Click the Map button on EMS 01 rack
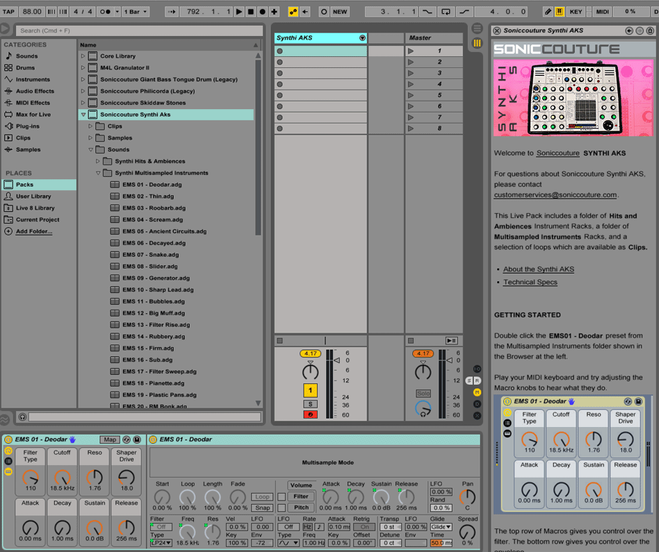This screenshot has width=659, height=552. click(110, 440)
